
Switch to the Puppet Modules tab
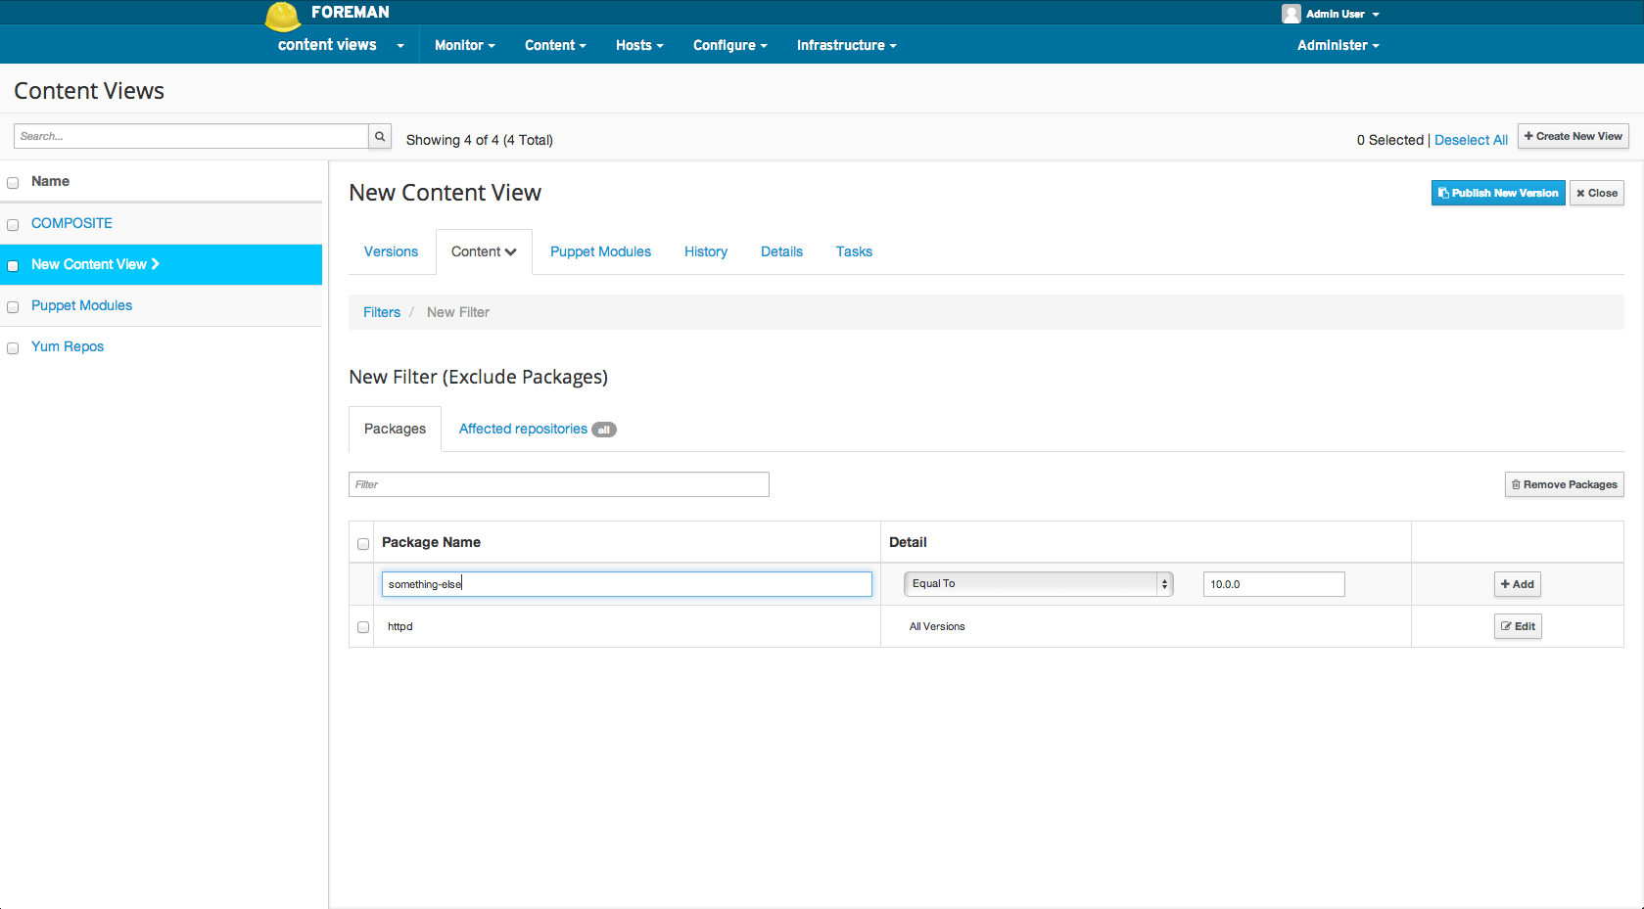600,251
